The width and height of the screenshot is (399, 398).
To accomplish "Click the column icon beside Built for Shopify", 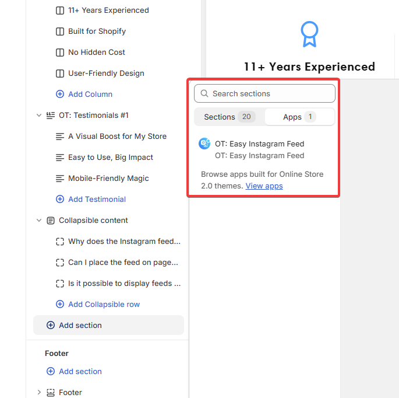I will (x=59, y=32).
